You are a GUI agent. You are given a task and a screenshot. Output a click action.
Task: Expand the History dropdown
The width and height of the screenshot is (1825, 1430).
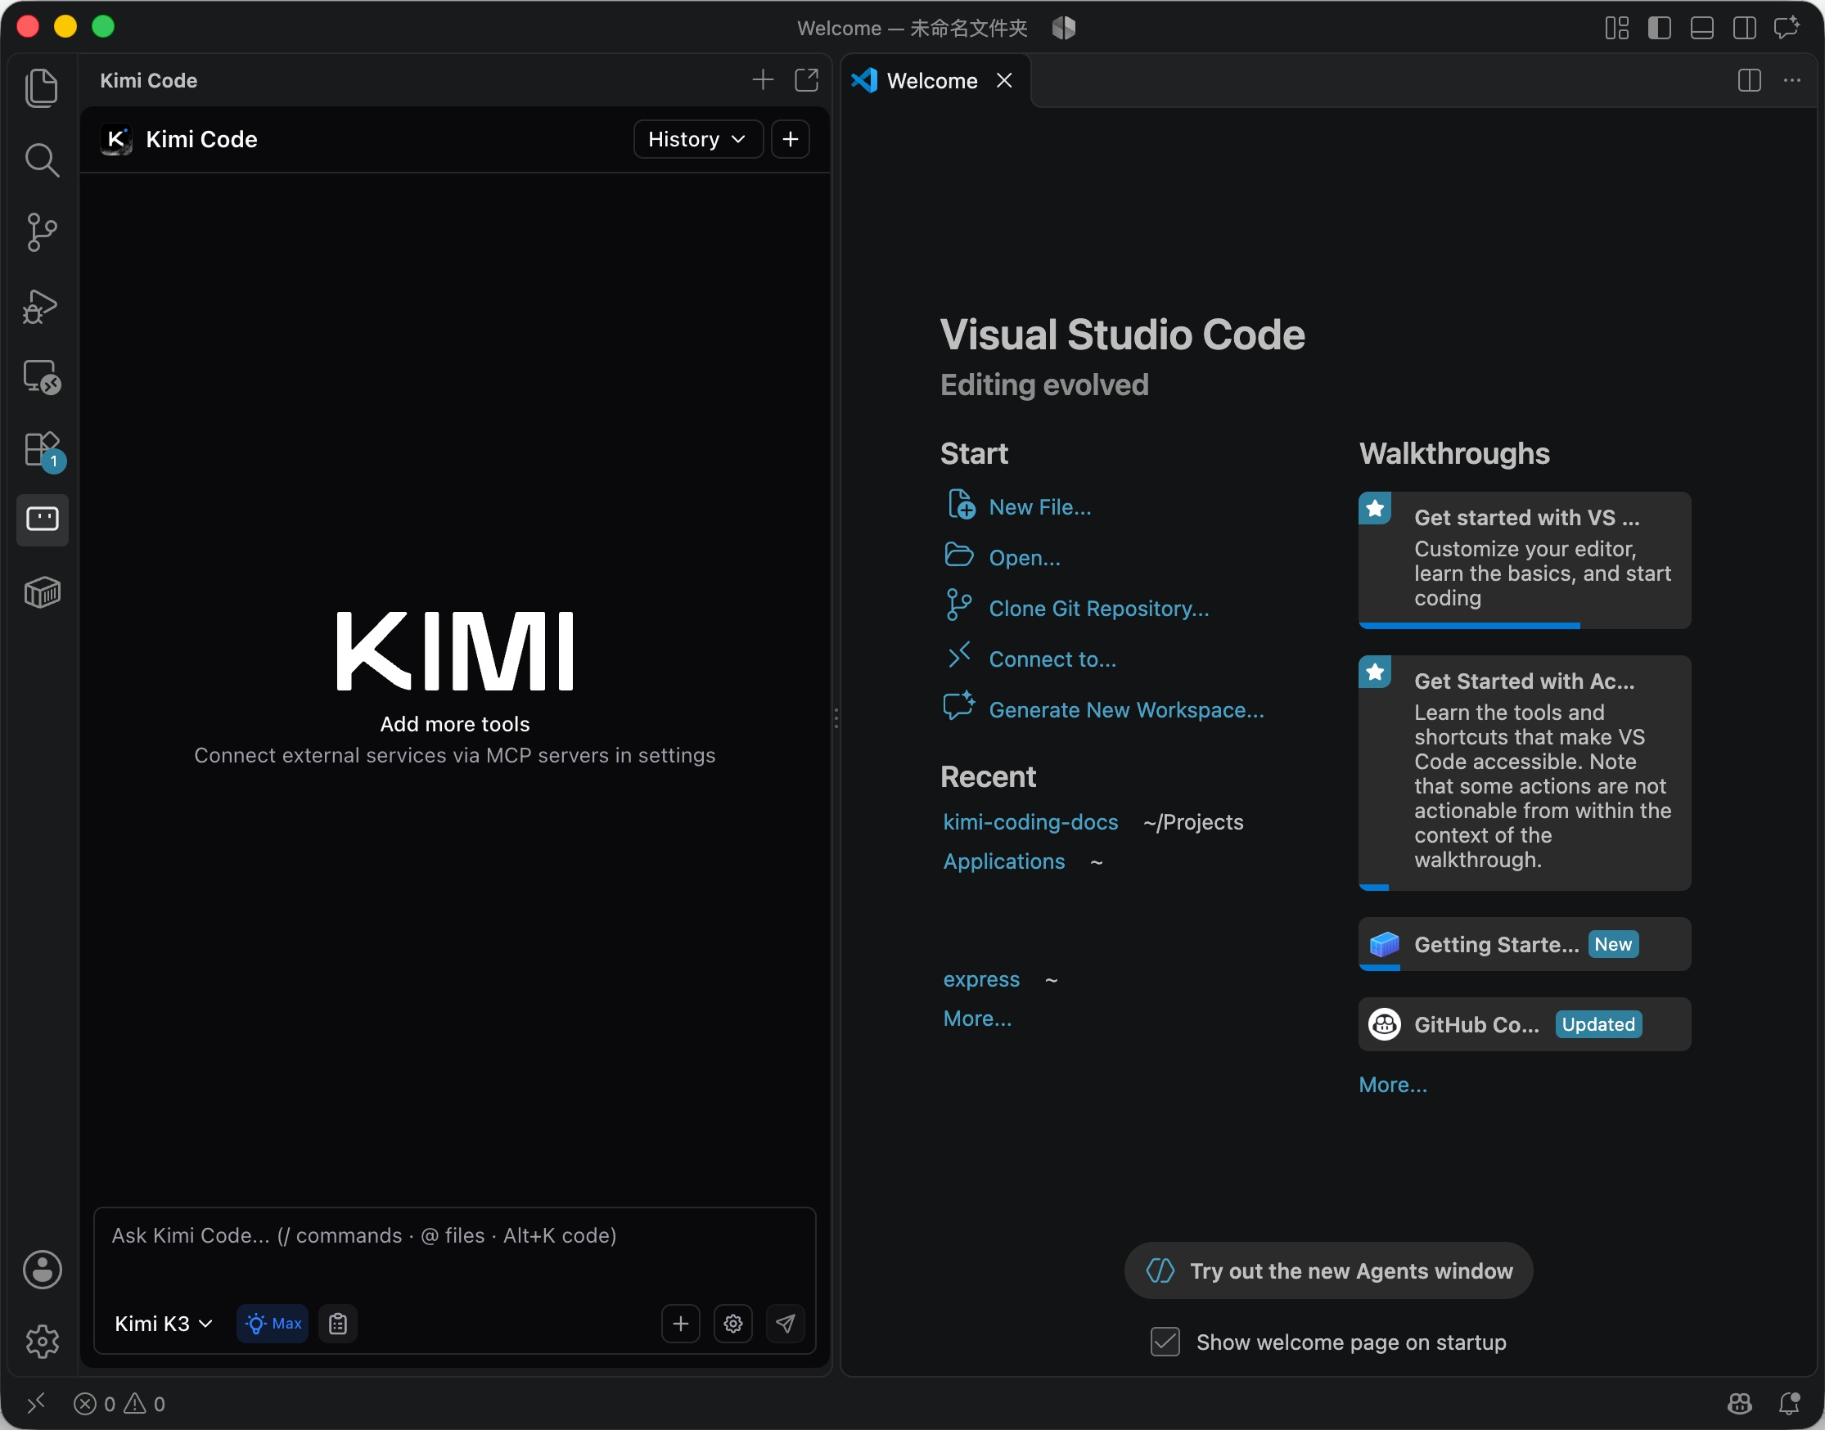point(697,139)
